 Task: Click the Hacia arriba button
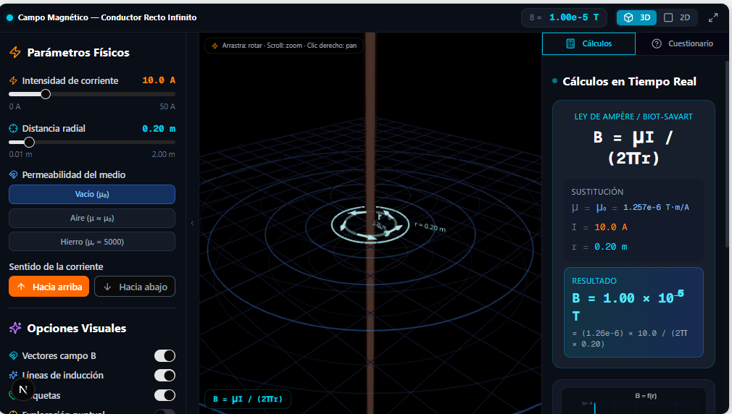pos(49,287)
